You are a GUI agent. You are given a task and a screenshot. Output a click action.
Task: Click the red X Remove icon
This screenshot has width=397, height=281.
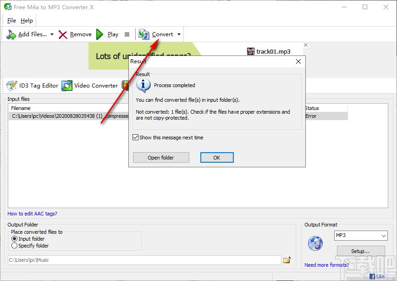[63, 34]
